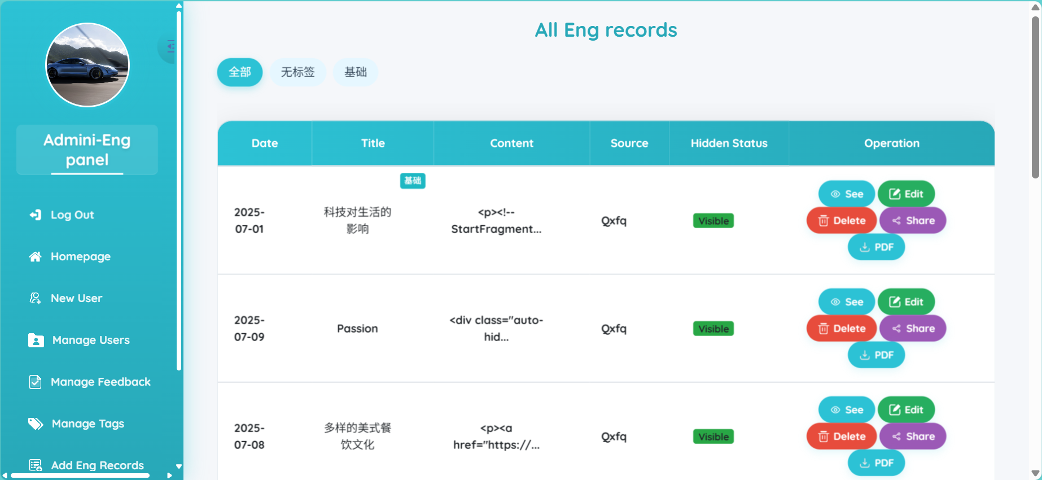The image size is (1042, 480).
Task: Filter records by 无标签 tag
Action: tap(297, 72)
